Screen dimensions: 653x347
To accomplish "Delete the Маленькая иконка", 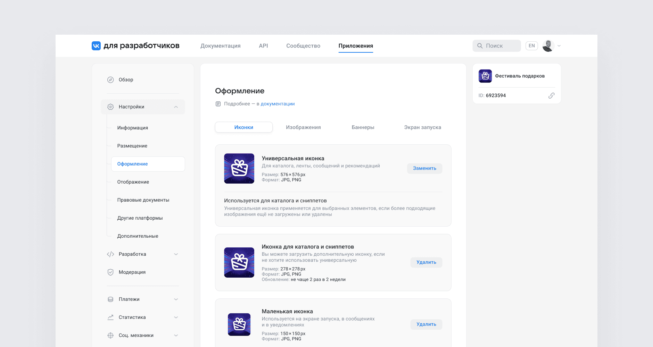I will tap(426, 324).
